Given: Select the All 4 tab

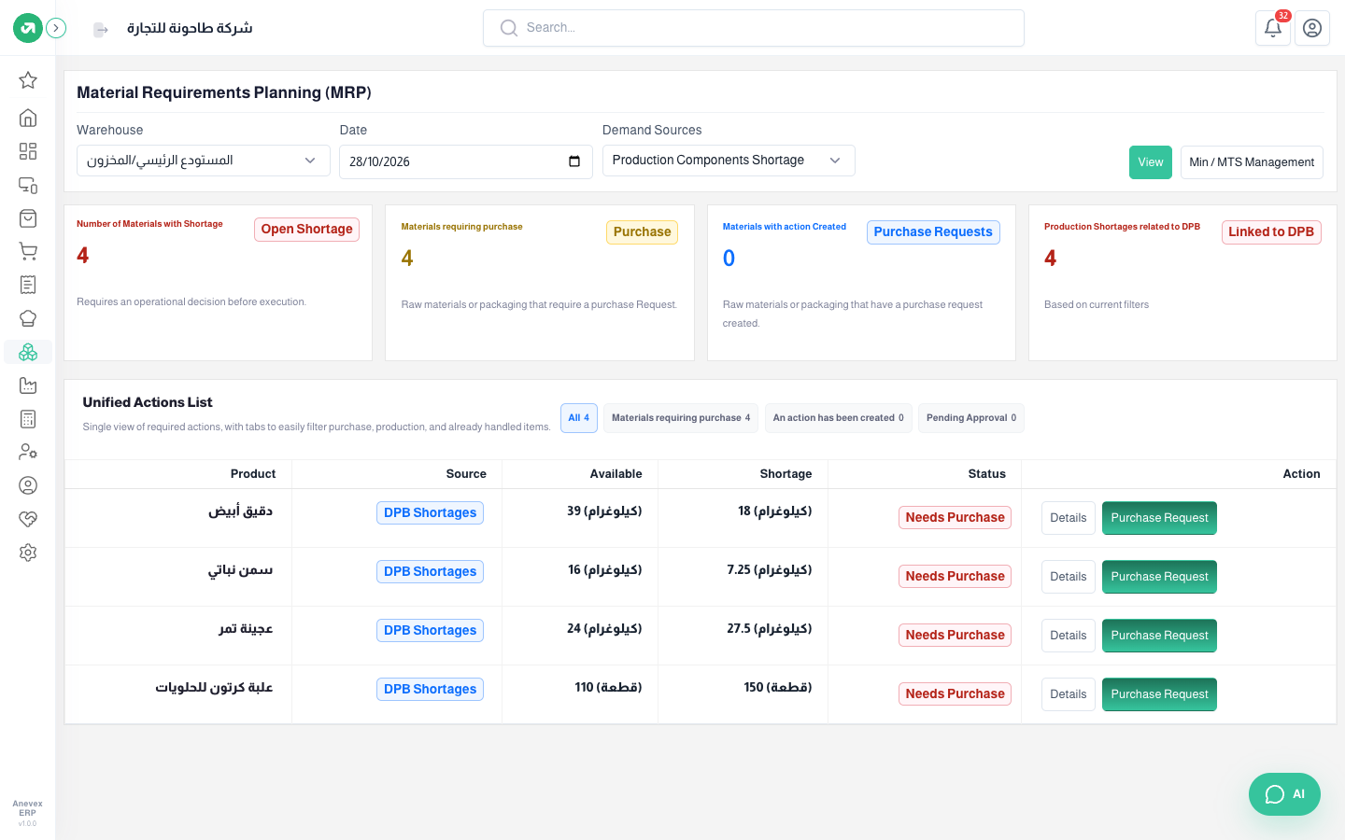Looking at the screenshot, I should pos(579,418).
